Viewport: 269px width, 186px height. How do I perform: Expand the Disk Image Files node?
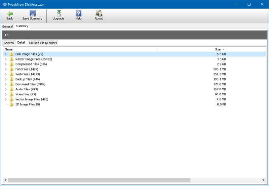pyautogui.click(x=6, y=54)
